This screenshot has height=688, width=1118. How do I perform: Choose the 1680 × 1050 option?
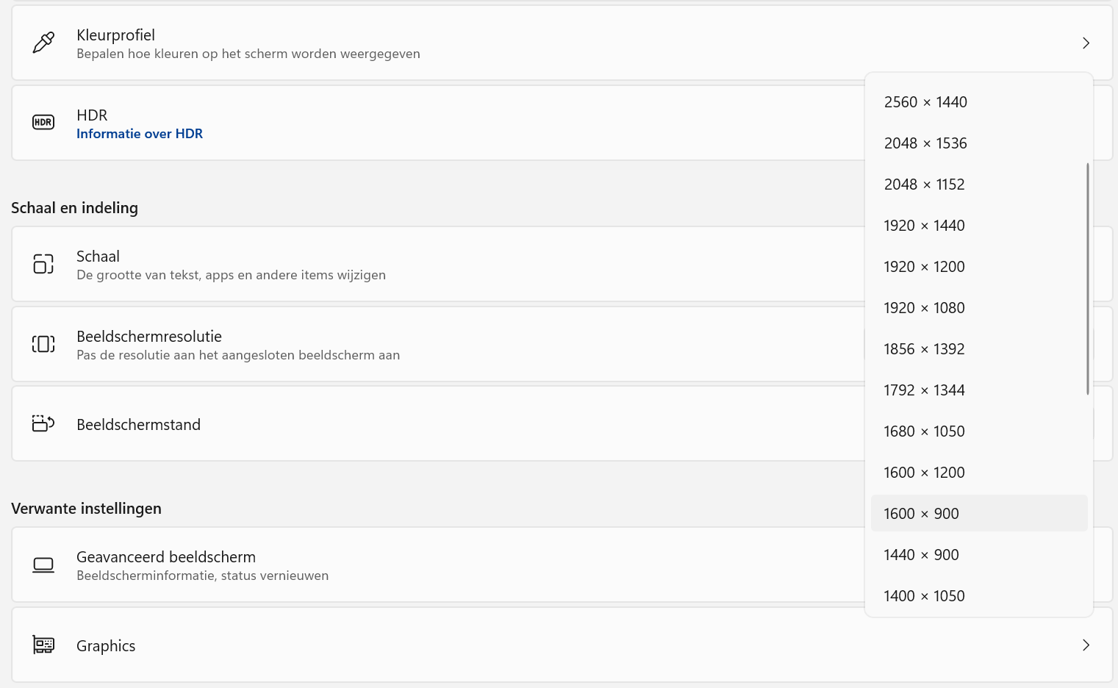click(x=924, y=431)
